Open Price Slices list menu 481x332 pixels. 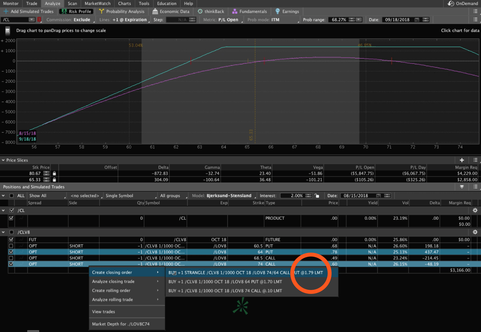(475, 160)
